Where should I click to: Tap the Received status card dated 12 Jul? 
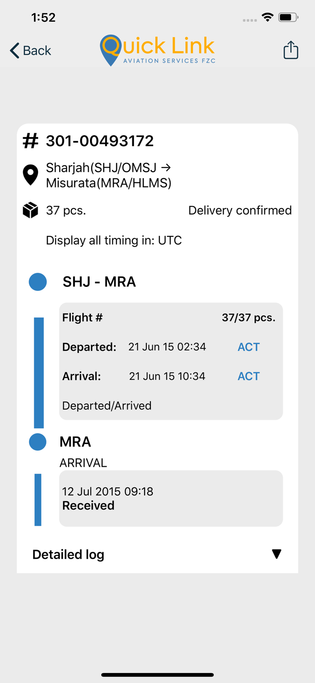pyautogui.click(x=170, y=498)
